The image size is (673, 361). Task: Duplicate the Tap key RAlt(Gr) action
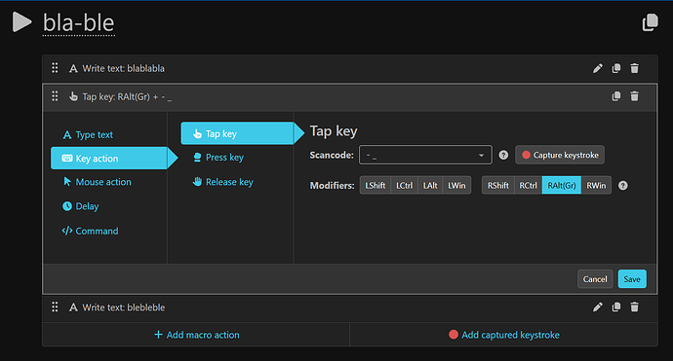coord(615,96)
